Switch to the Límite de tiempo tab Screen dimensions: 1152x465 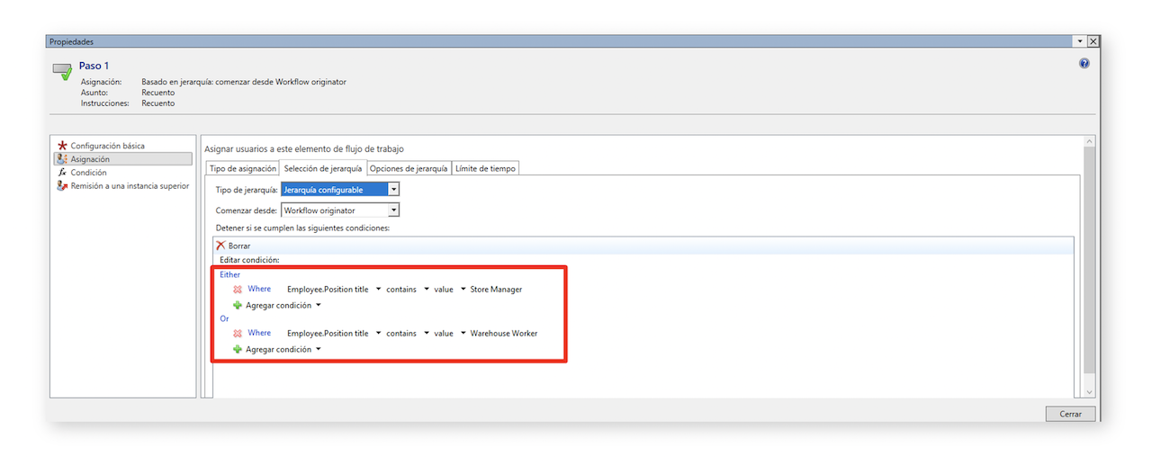(x=485, y=168)
